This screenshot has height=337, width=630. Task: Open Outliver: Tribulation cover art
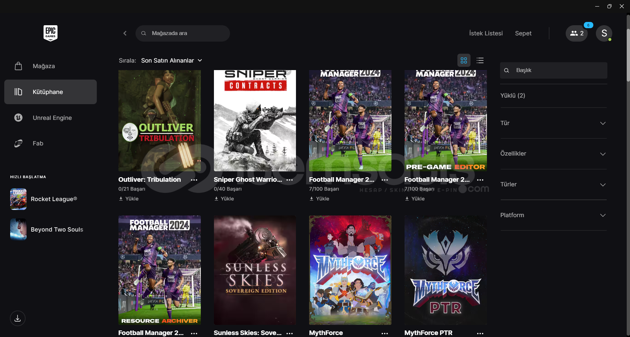coord(159,121)
